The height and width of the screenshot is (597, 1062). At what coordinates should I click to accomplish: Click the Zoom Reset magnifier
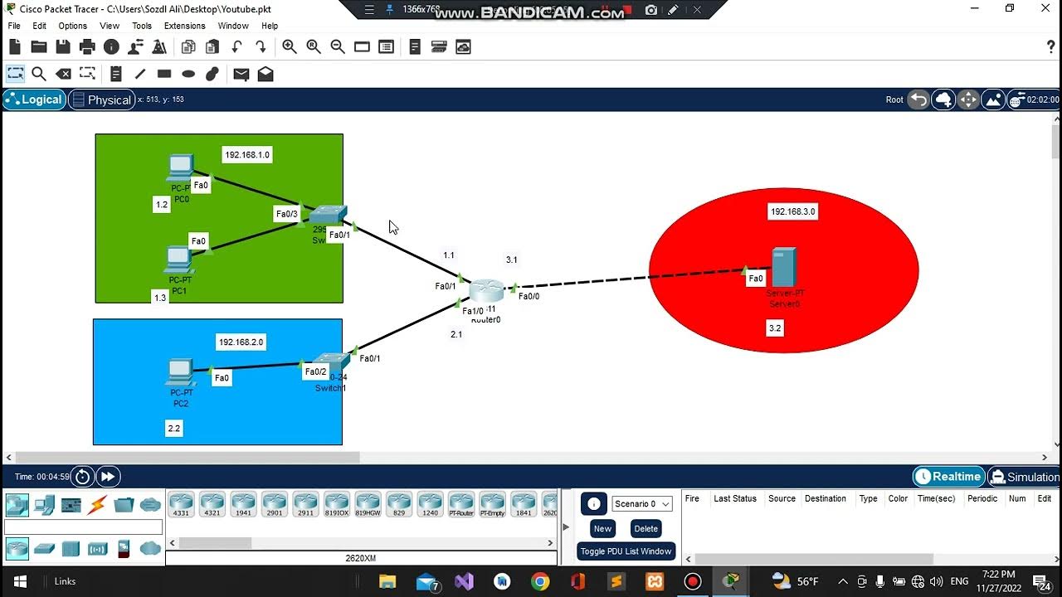(314, 47)
